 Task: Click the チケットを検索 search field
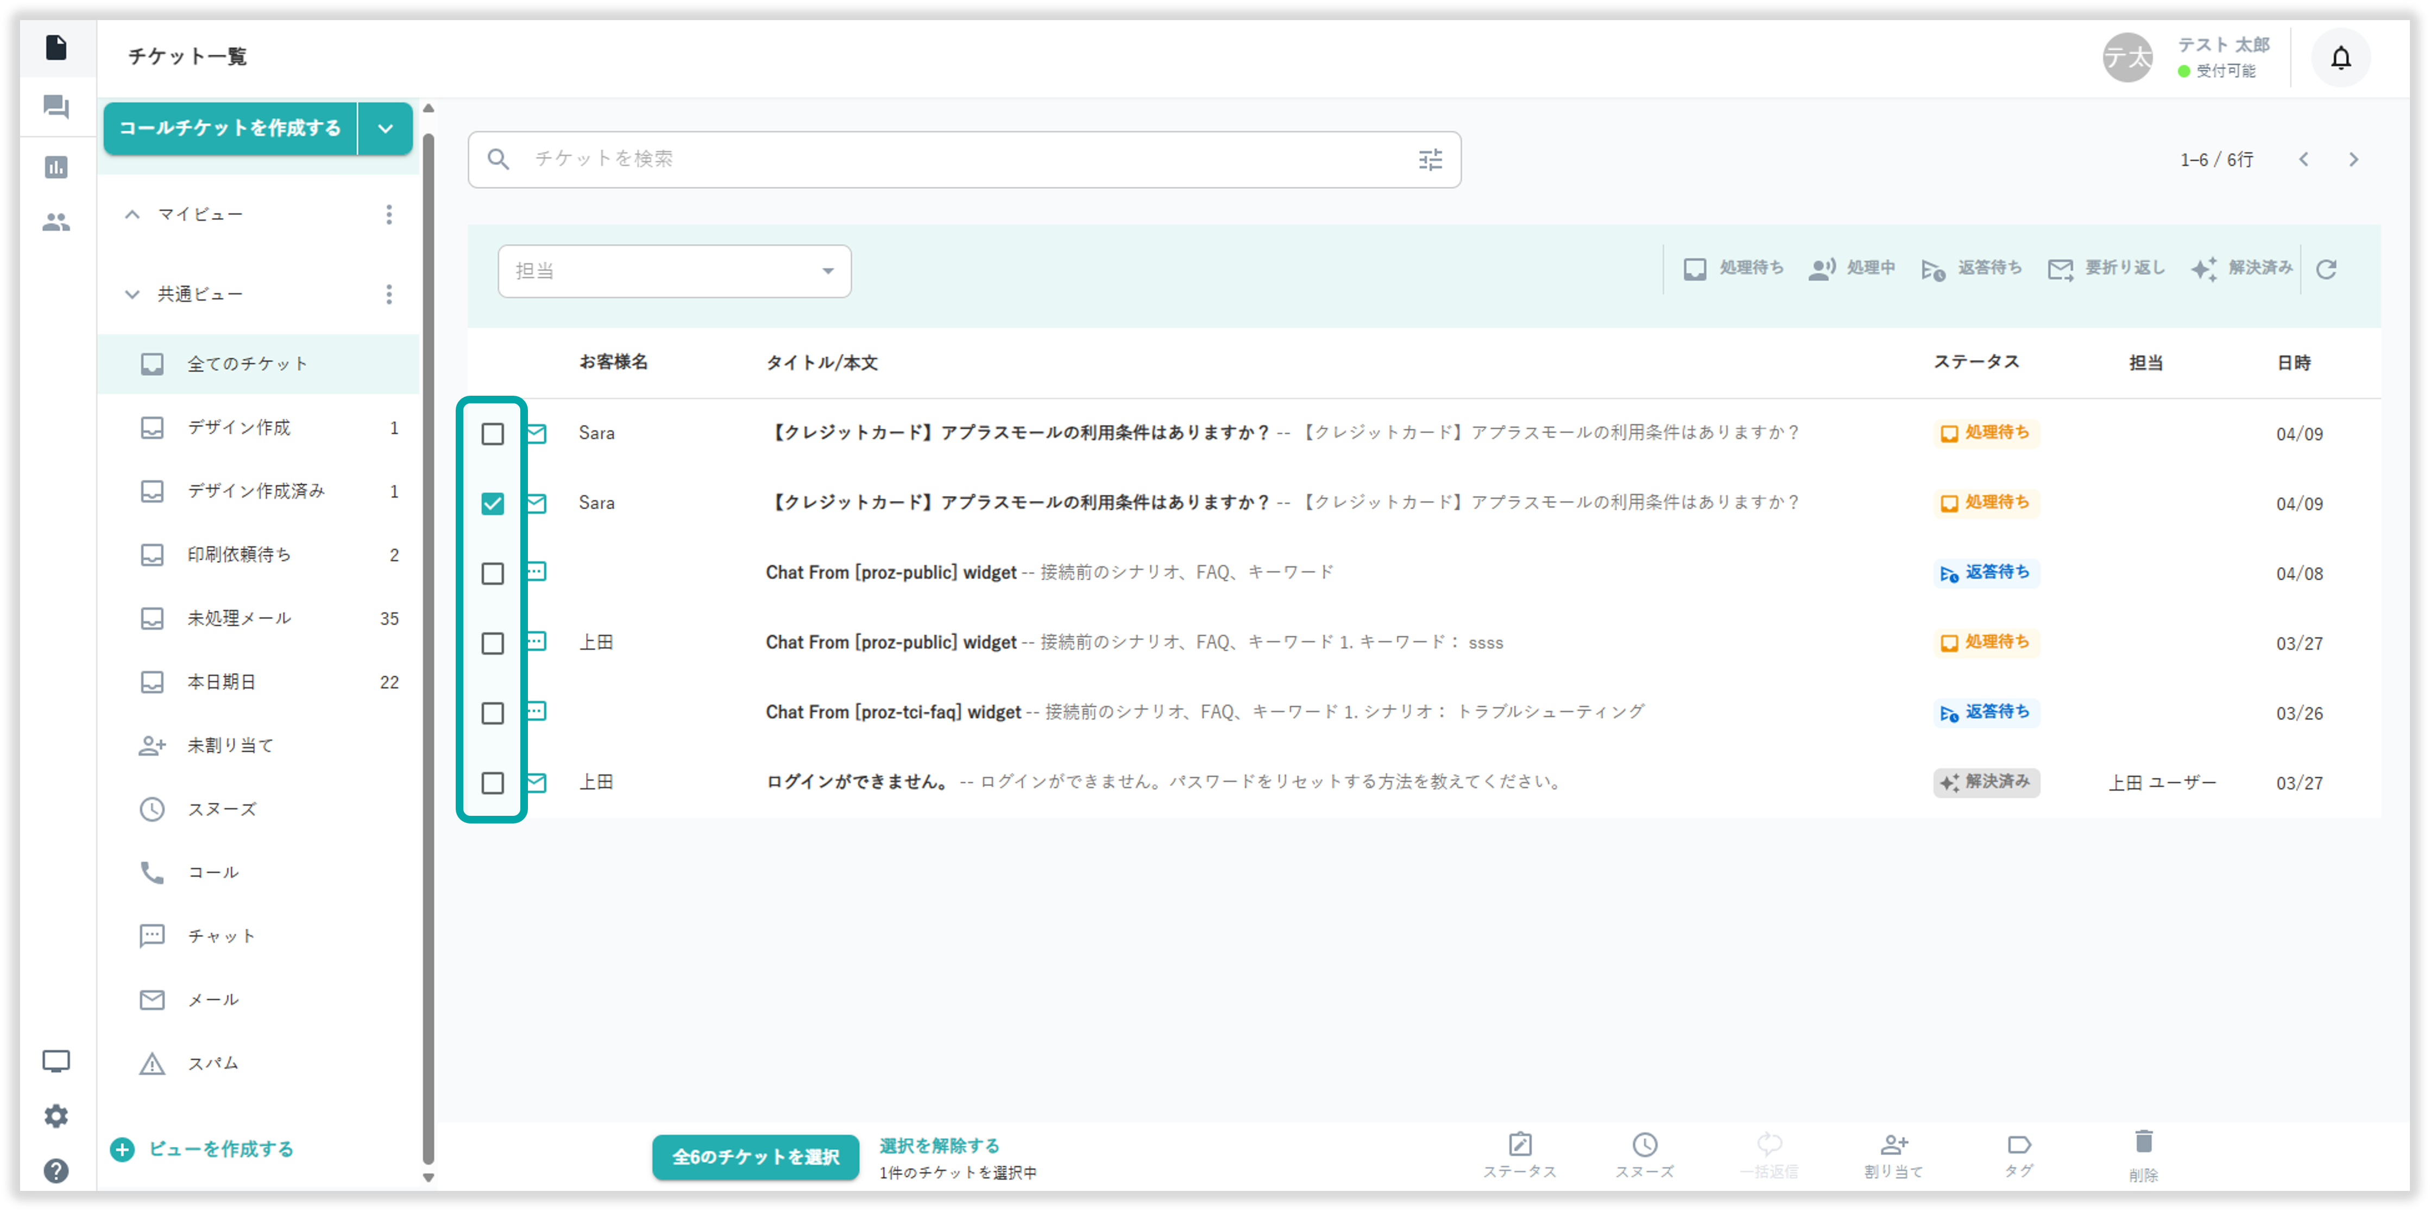point(943,159)
